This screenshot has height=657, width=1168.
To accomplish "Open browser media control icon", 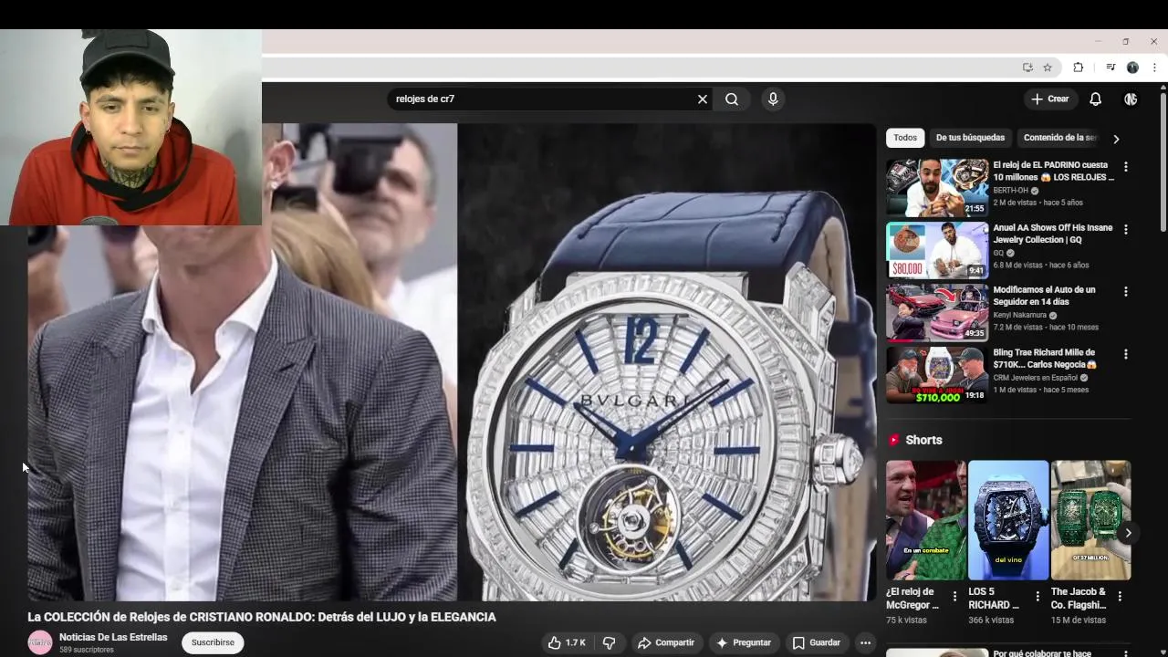I will pos(1111,68).
